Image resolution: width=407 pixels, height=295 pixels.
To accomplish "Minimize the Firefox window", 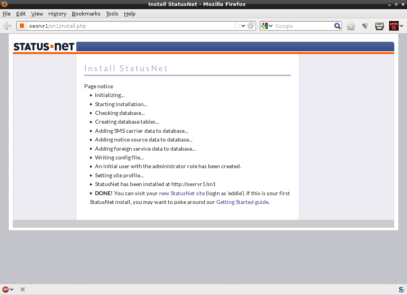I will (390, 4).
